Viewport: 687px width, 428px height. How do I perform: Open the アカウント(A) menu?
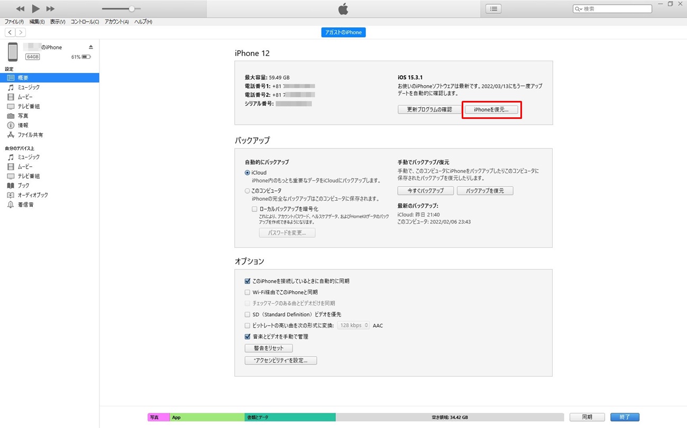coord(116,22)
